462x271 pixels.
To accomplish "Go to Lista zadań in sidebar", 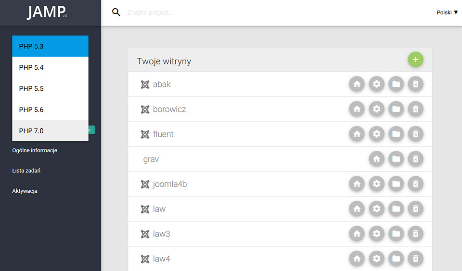I will click(26, 171).
